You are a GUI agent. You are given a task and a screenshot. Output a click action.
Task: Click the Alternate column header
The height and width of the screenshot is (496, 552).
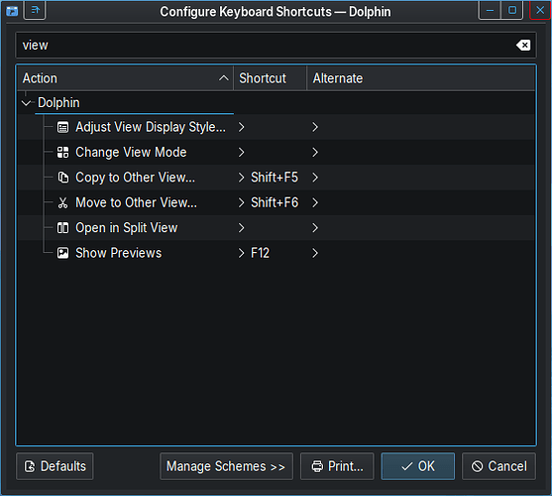(x=421, y=78)
